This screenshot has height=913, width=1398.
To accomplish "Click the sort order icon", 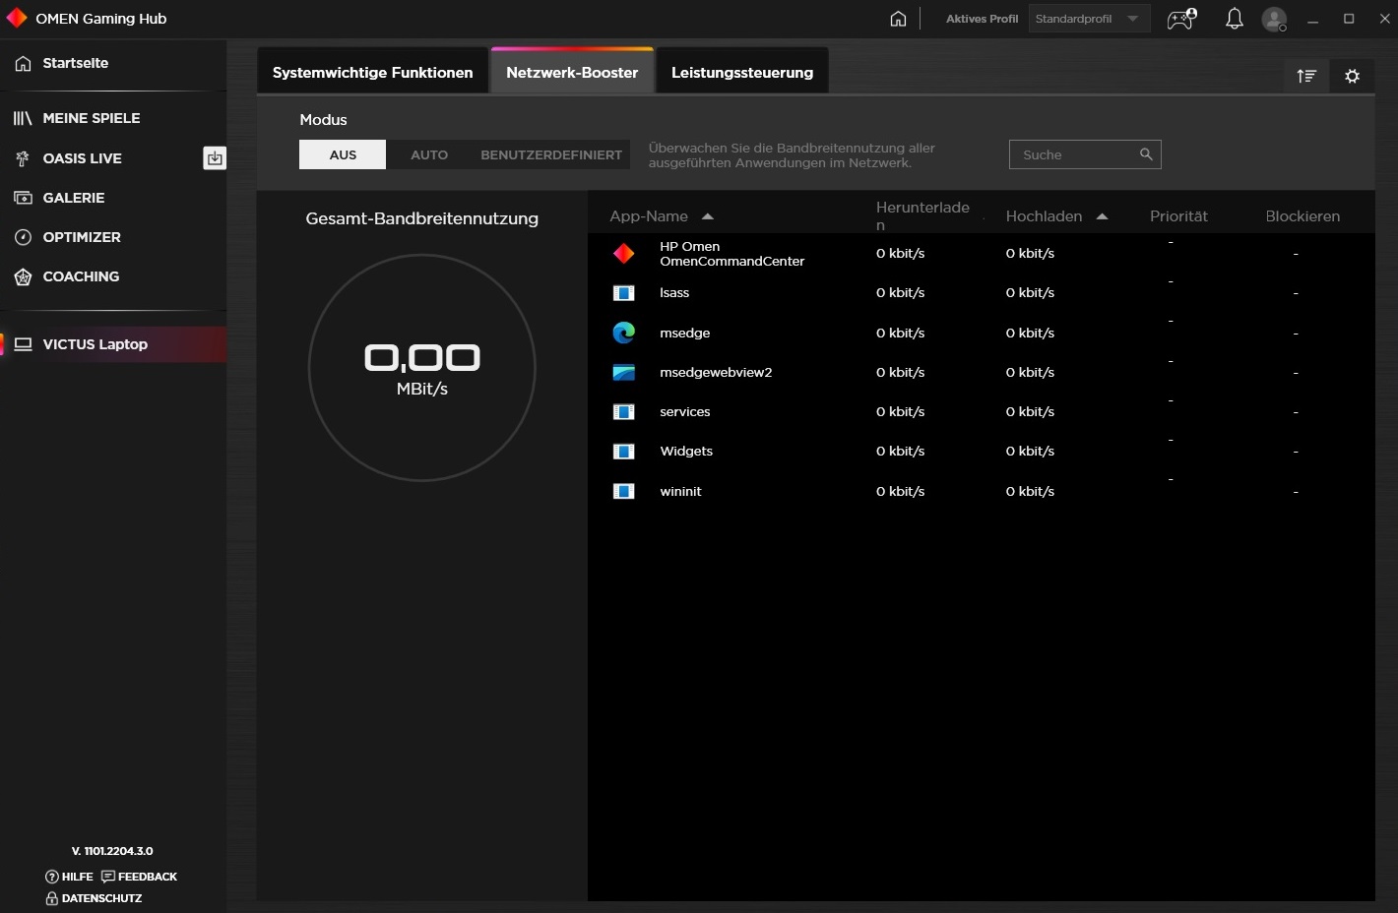I will [1306, 76].
